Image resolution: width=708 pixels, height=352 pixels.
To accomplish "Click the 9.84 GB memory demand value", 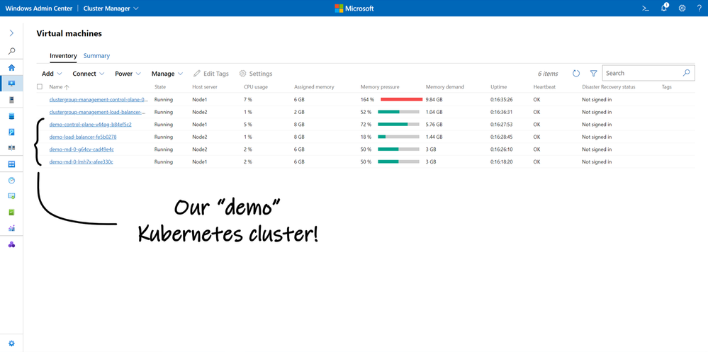I will [x=434, y=99].
